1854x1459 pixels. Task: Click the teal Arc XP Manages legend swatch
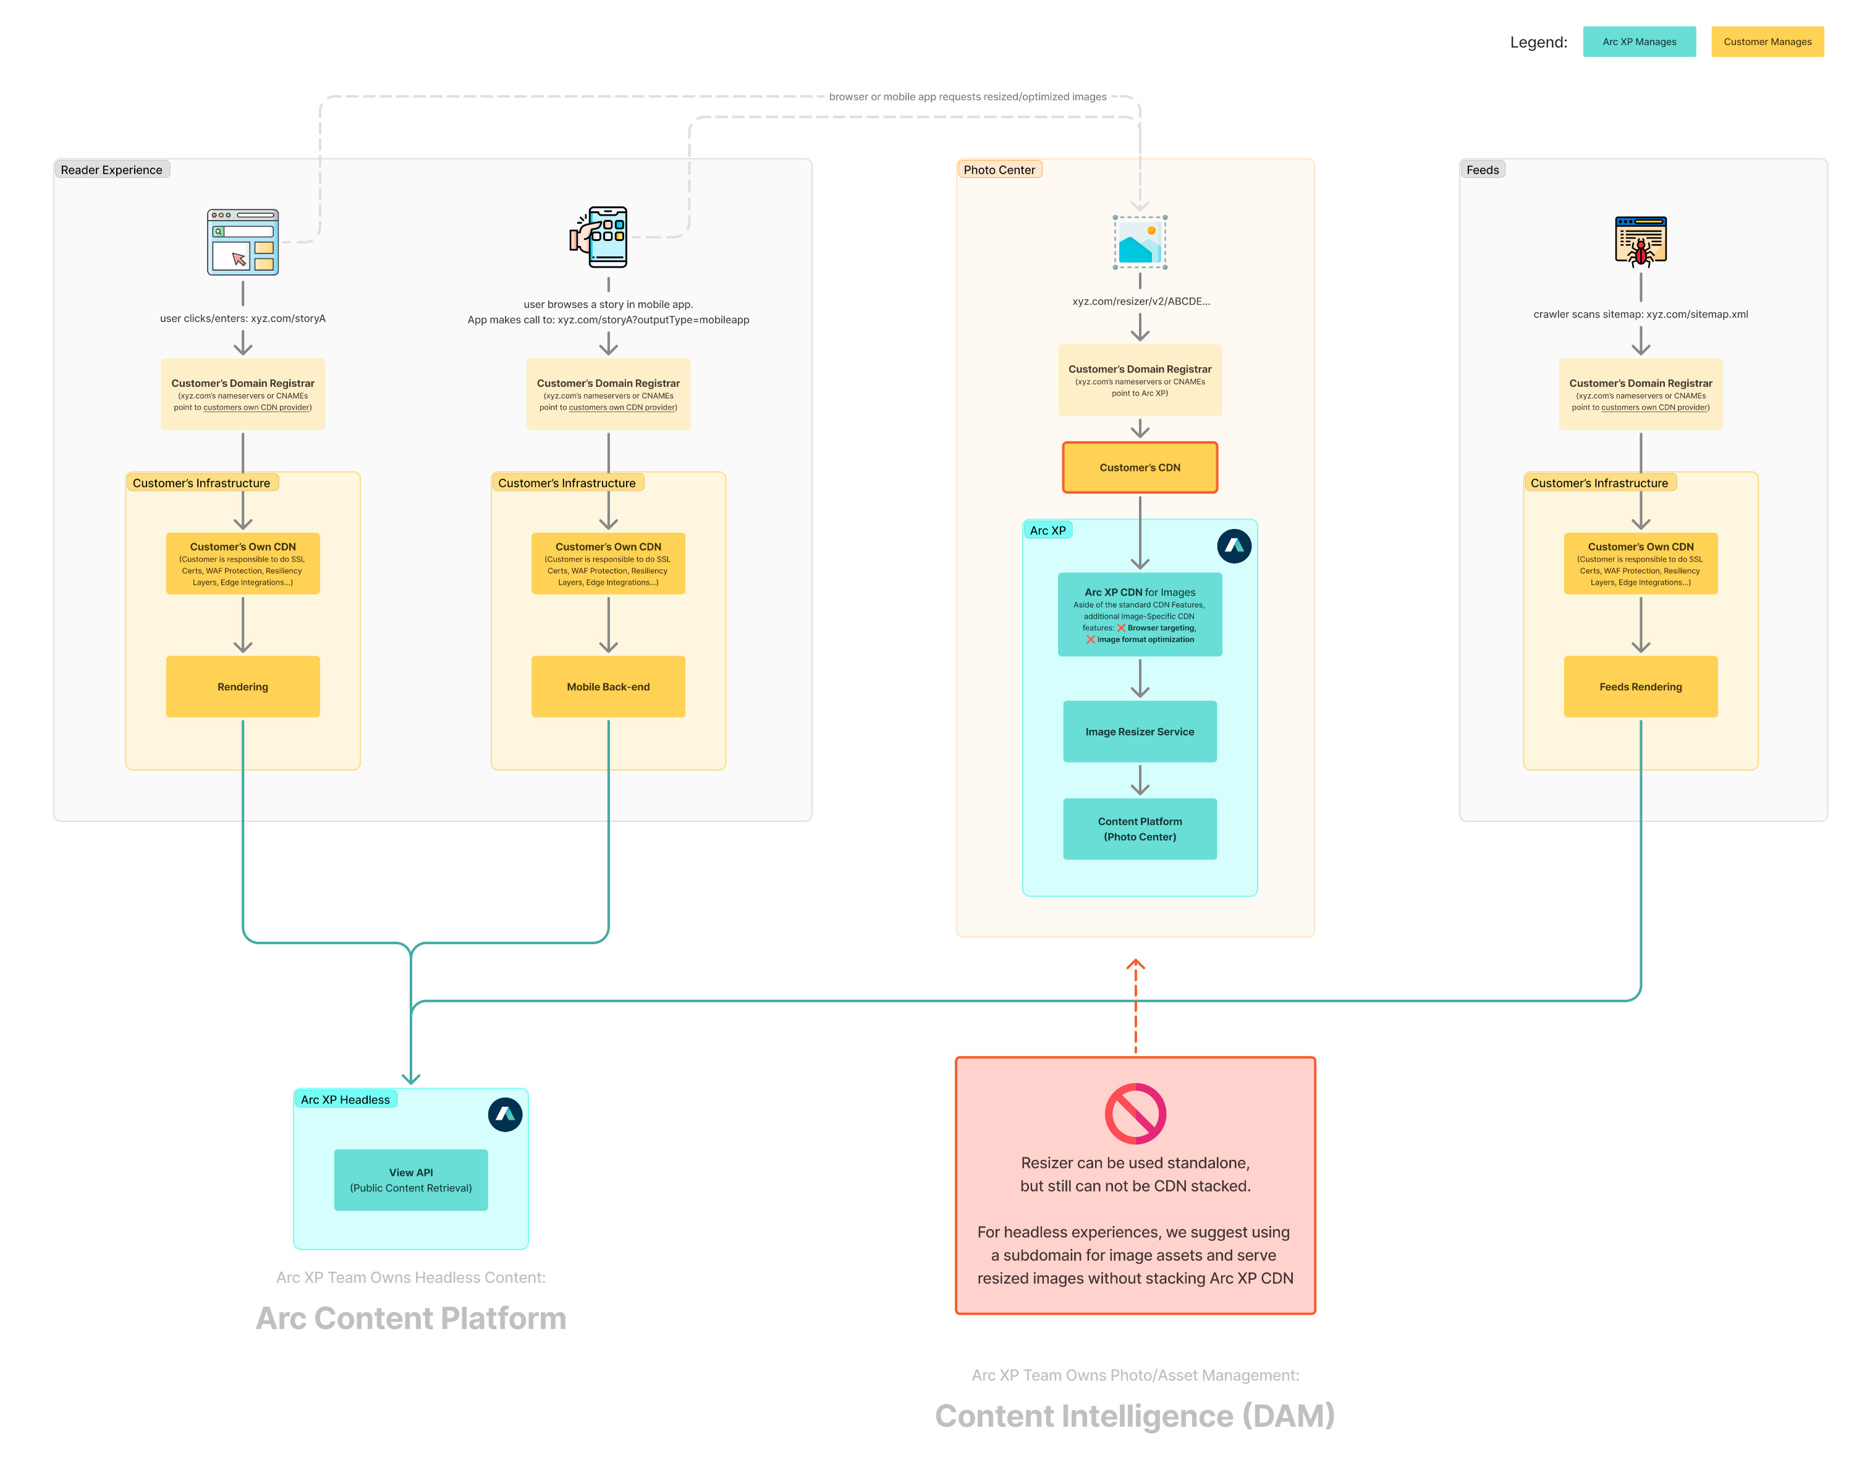pyautogui.click(x=1639, y=42)
